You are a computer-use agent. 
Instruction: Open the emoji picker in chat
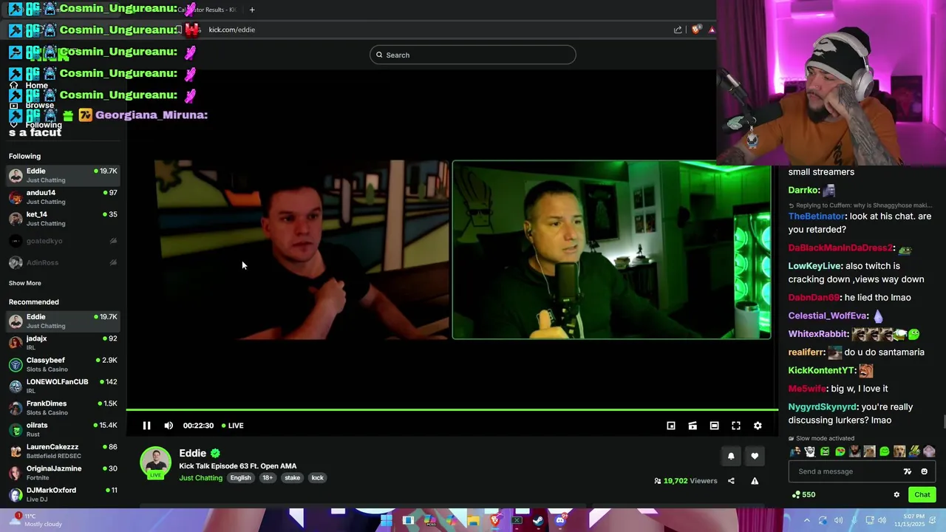(x=924, y=471)
